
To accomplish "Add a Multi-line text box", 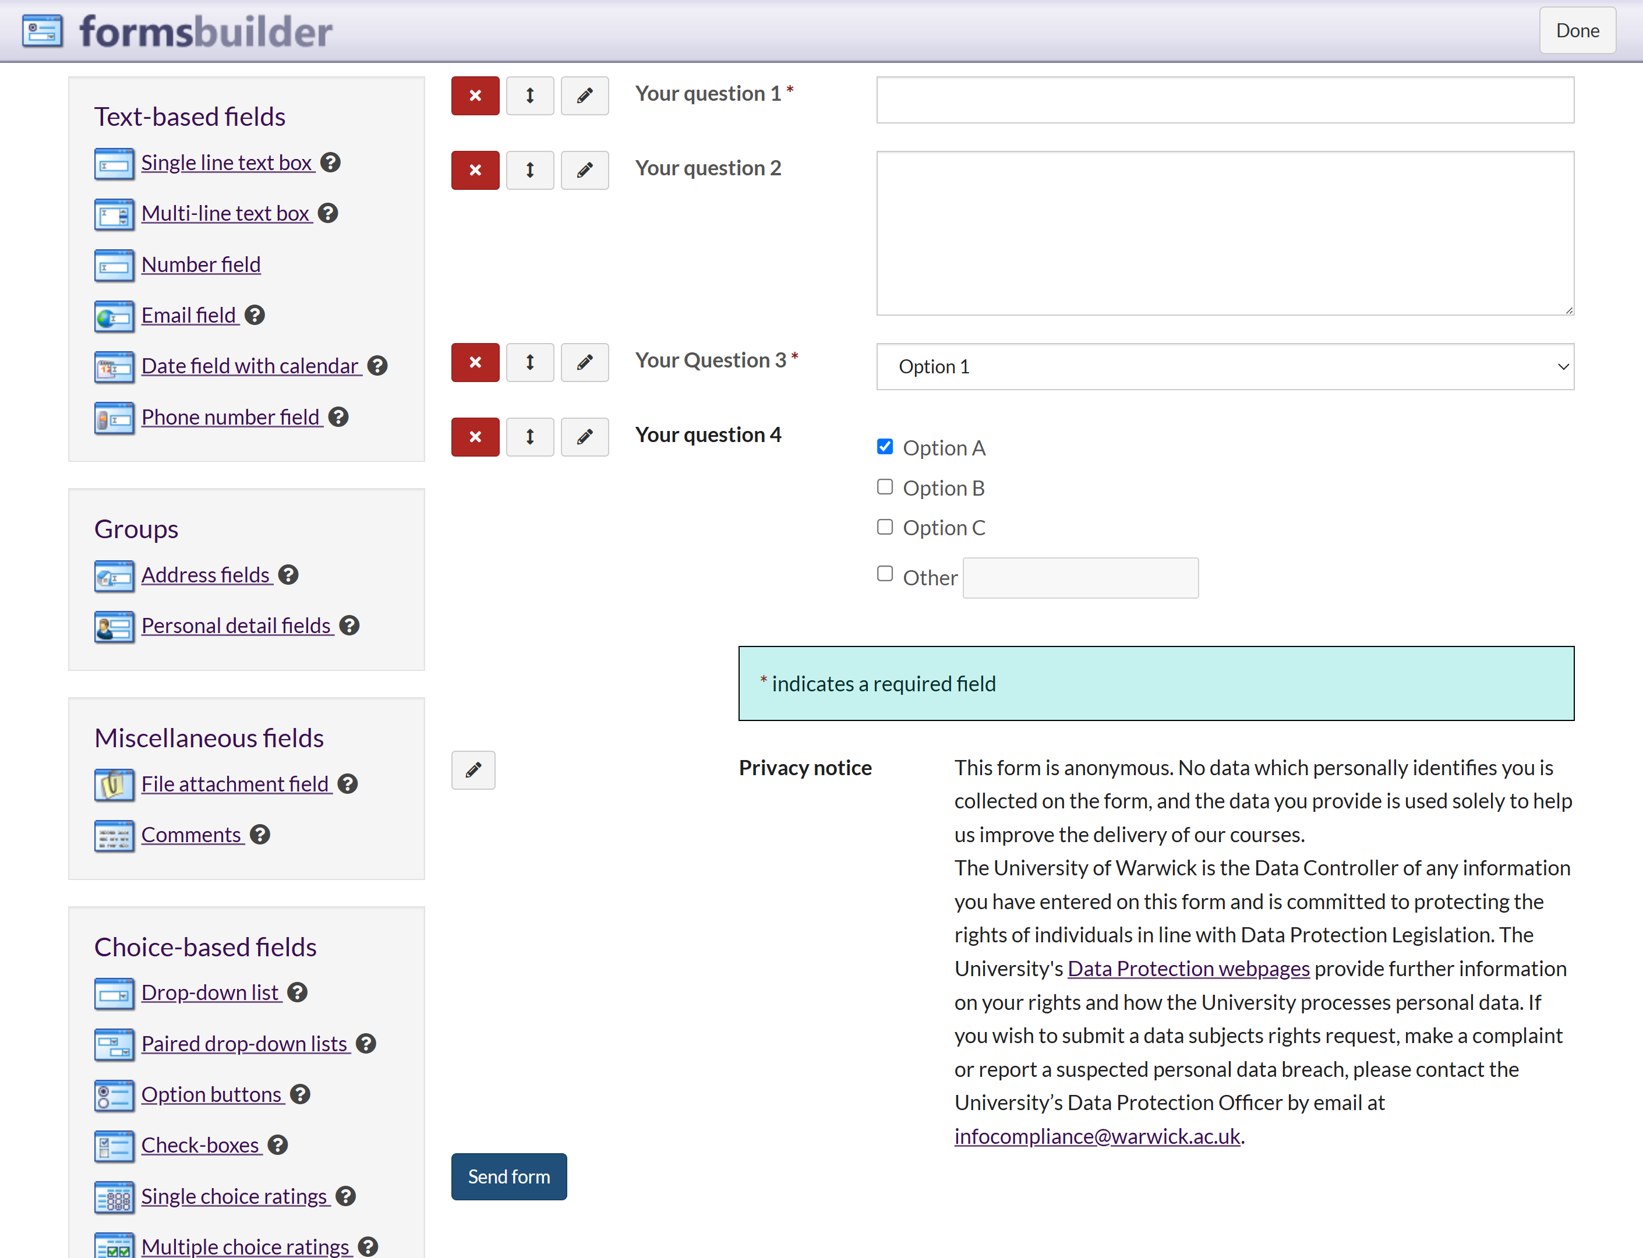I will point(225,213).
